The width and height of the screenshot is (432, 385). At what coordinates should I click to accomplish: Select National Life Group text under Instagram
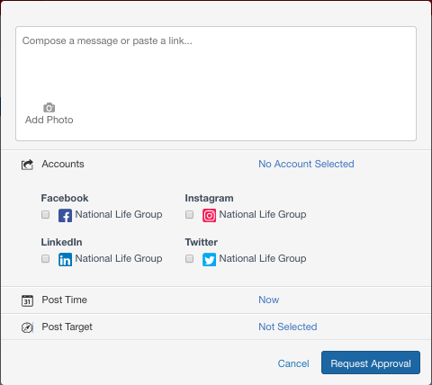(263, 215)
